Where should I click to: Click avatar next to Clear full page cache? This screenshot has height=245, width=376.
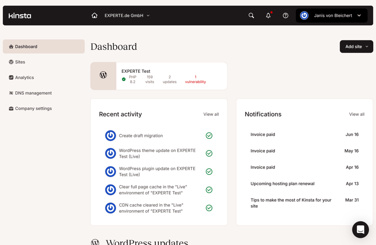tap(110, 190)
